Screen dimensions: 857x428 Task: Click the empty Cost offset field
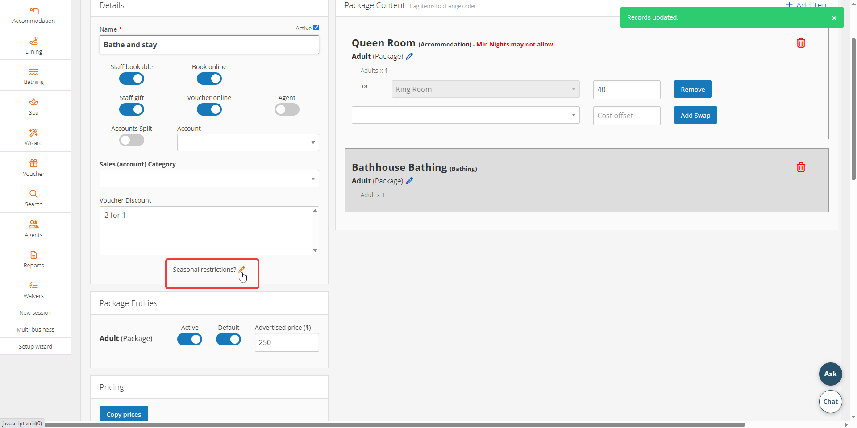pos(627,116)
